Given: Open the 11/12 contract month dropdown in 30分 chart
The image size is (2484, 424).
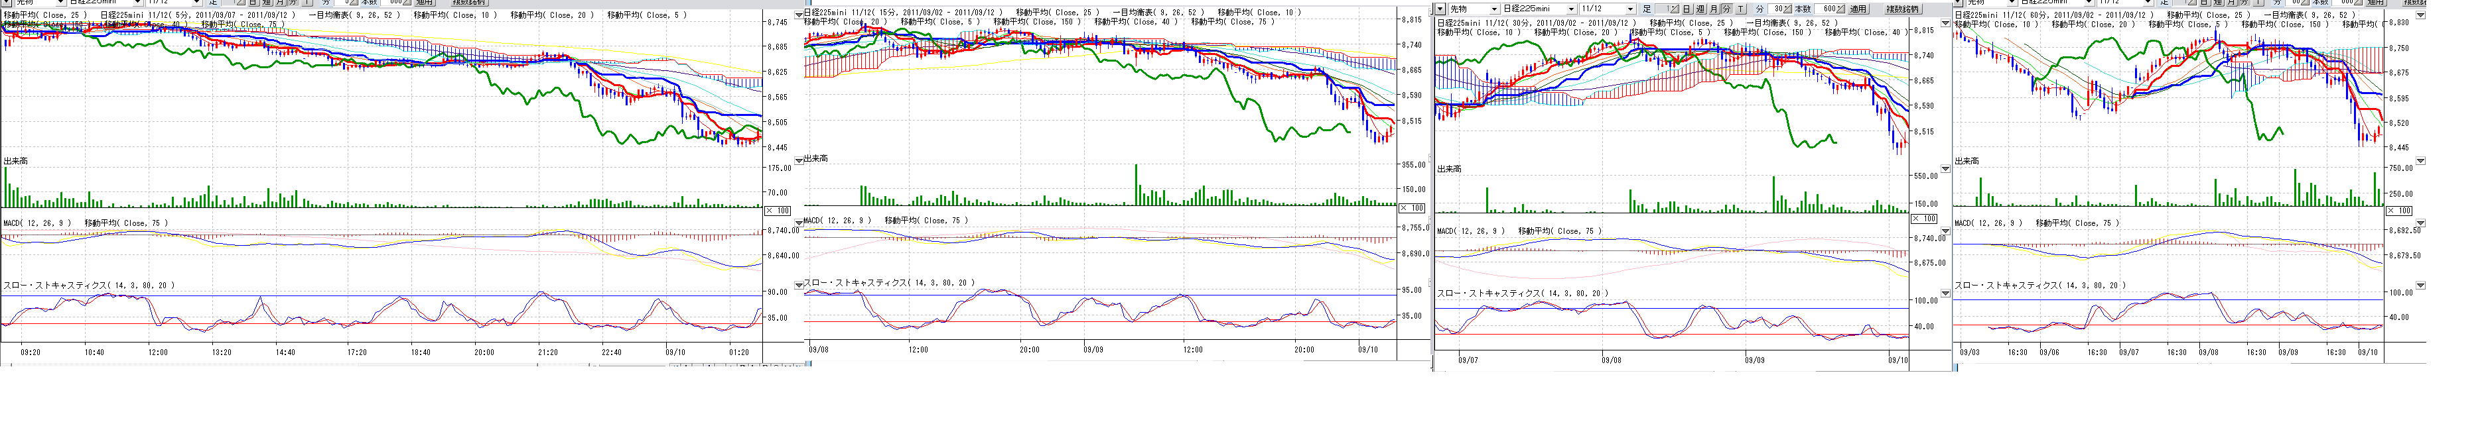Looking at the screenshot, I should (1631, 9).
